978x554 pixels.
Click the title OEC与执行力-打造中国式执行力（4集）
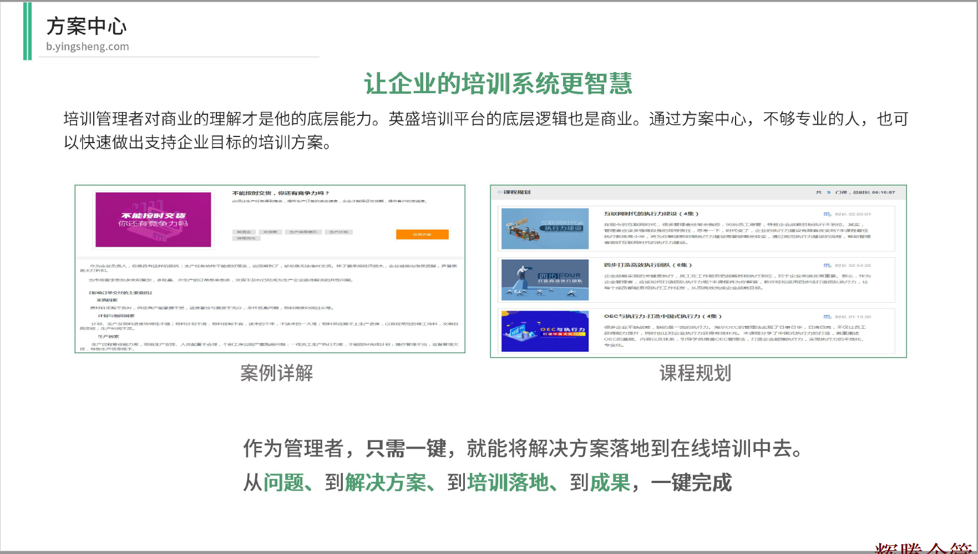click(x=662, y=316)
